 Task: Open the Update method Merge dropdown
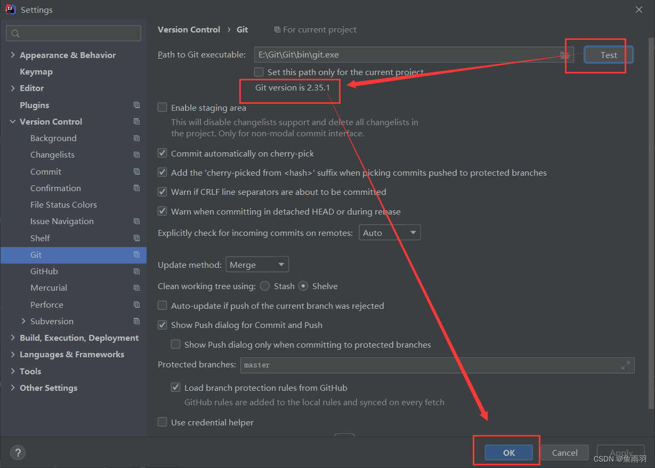(257, 265)
